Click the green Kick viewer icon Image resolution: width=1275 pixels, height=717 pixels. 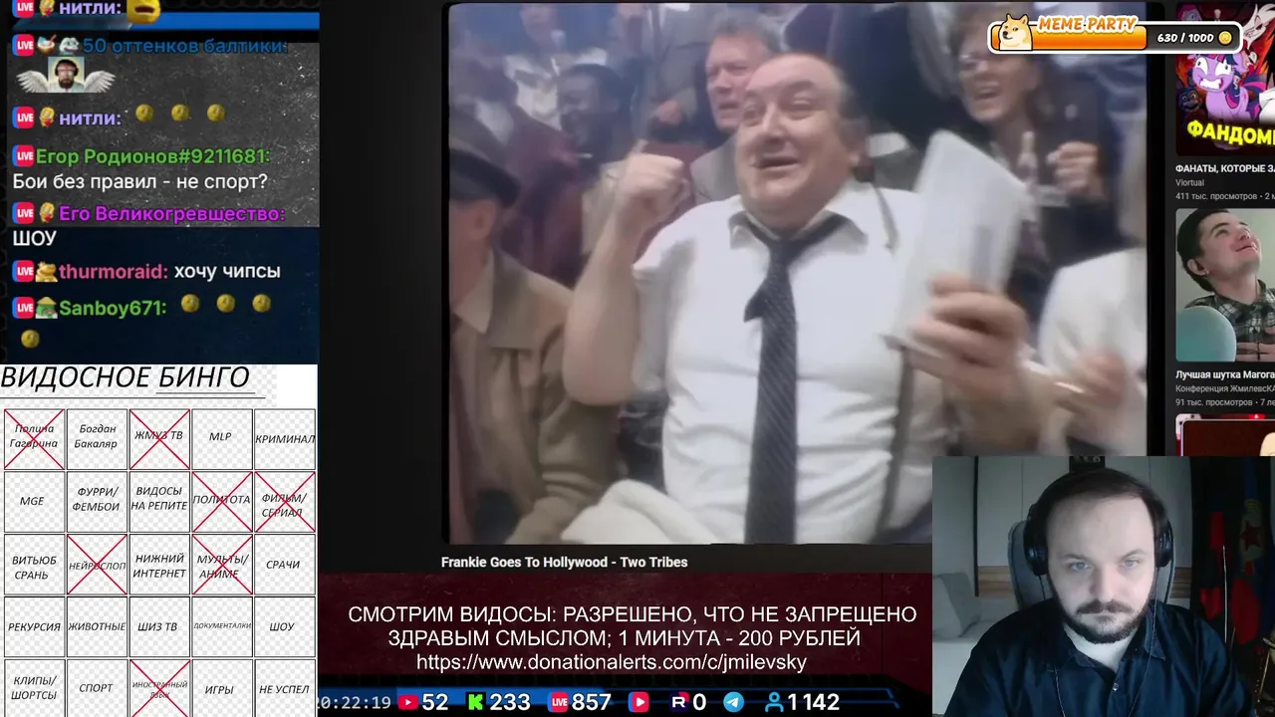pyautogui.click(x=476, y=702)
